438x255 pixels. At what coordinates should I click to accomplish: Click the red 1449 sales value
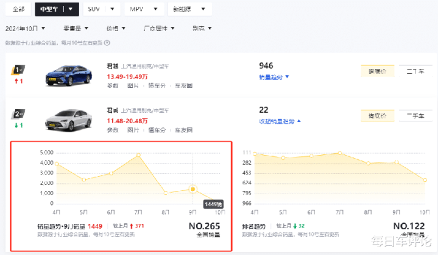95,226
